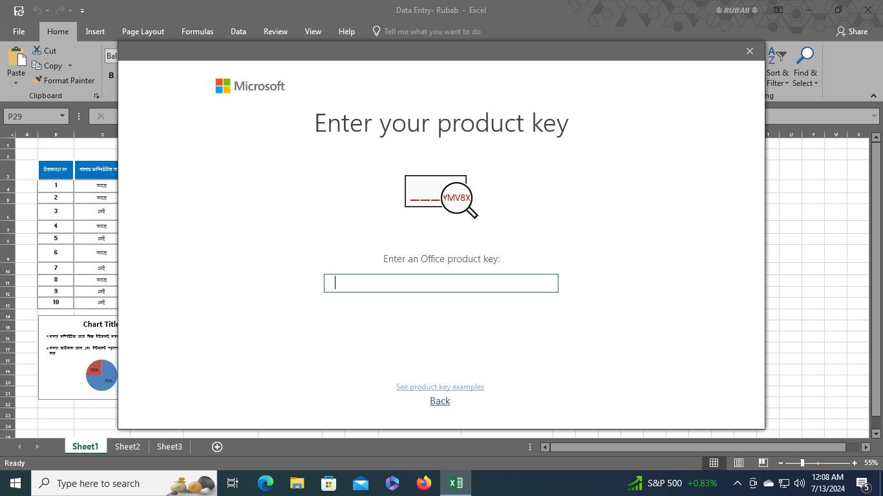Open Sort & Filter menu

pyautogui.click(x=778, y=67)
